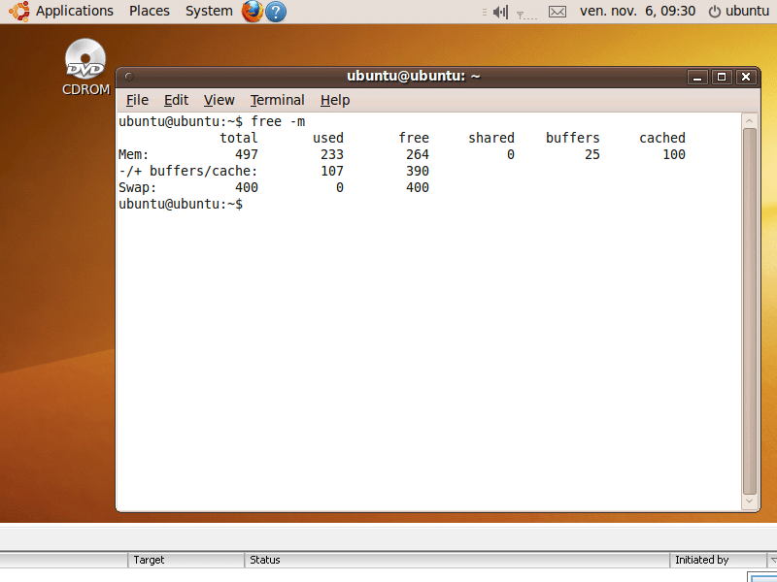Click the 'buffers' column heading in the output
Image resolution: width=777 pixels, height=582 pixels.
573,138
